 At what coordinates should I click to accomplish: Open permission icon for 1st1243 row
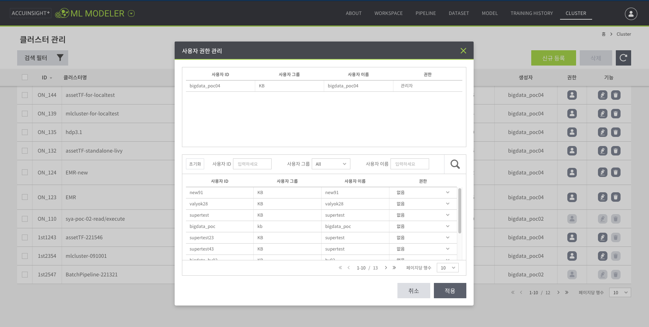pos(572,237)
